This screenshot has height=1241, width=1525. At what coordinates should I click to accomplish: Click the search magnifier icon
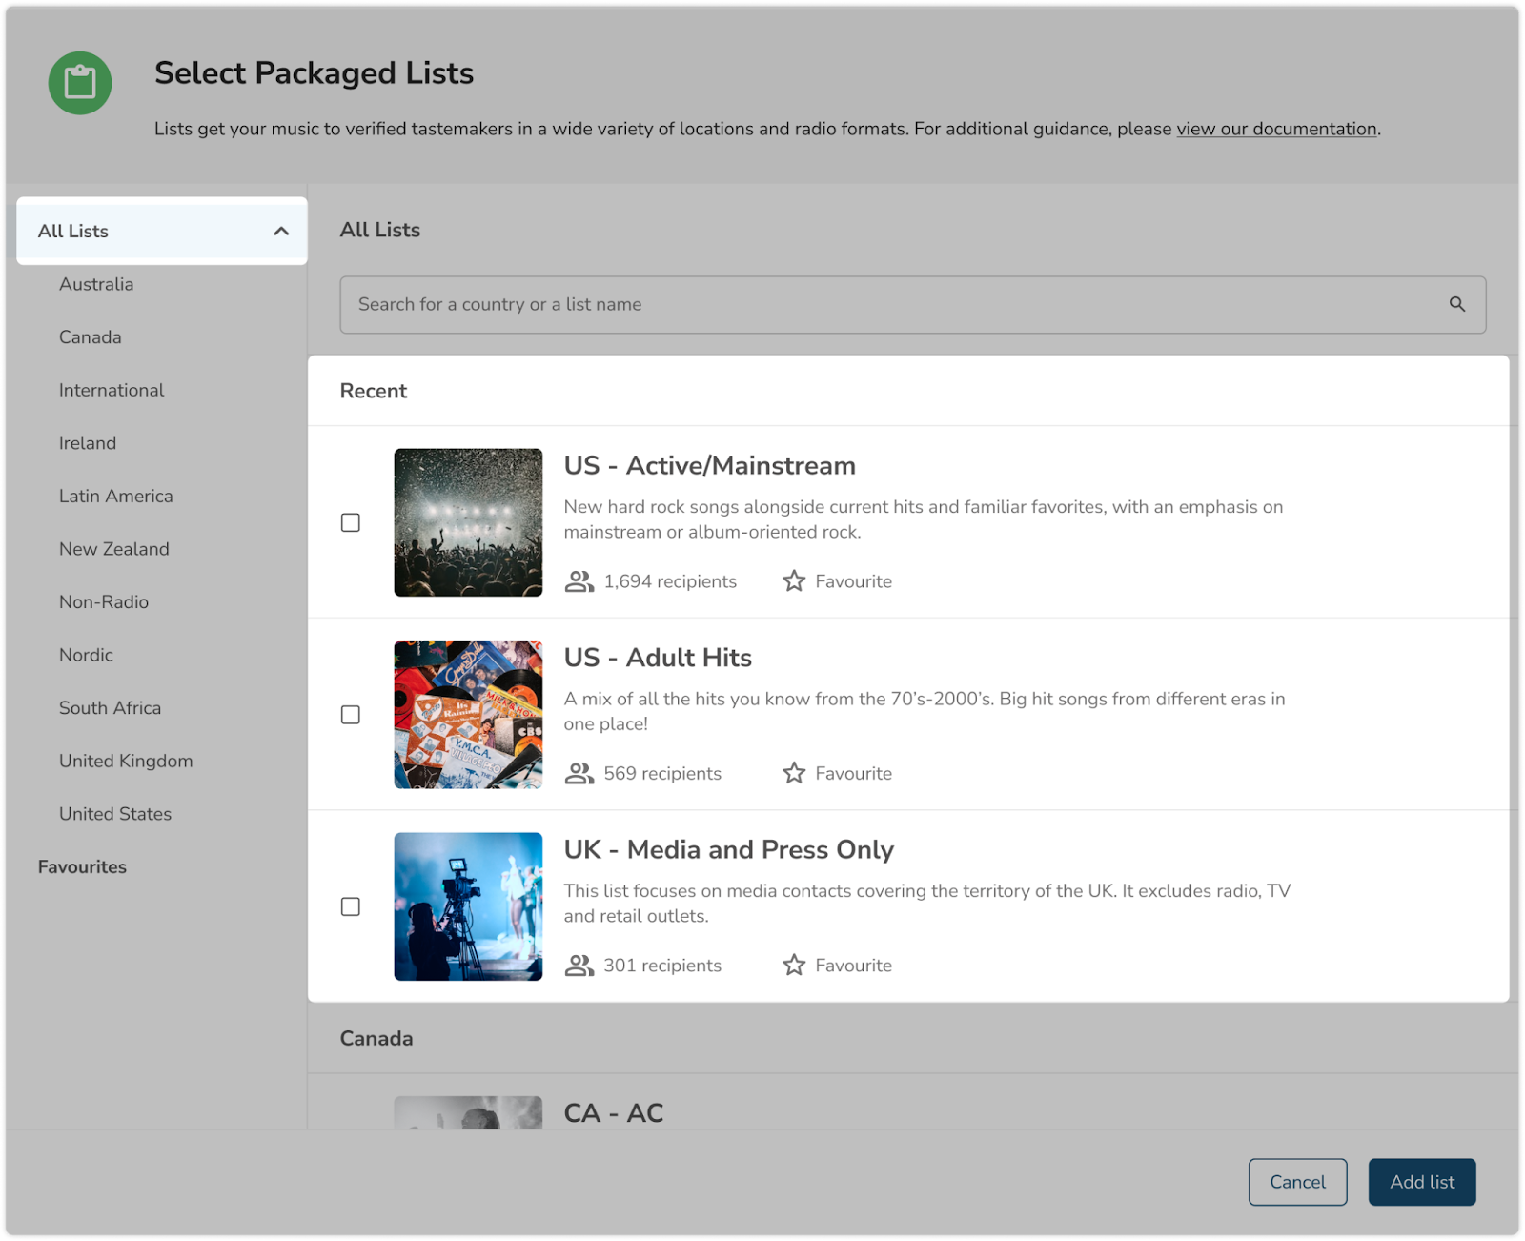click(1456, 304)
